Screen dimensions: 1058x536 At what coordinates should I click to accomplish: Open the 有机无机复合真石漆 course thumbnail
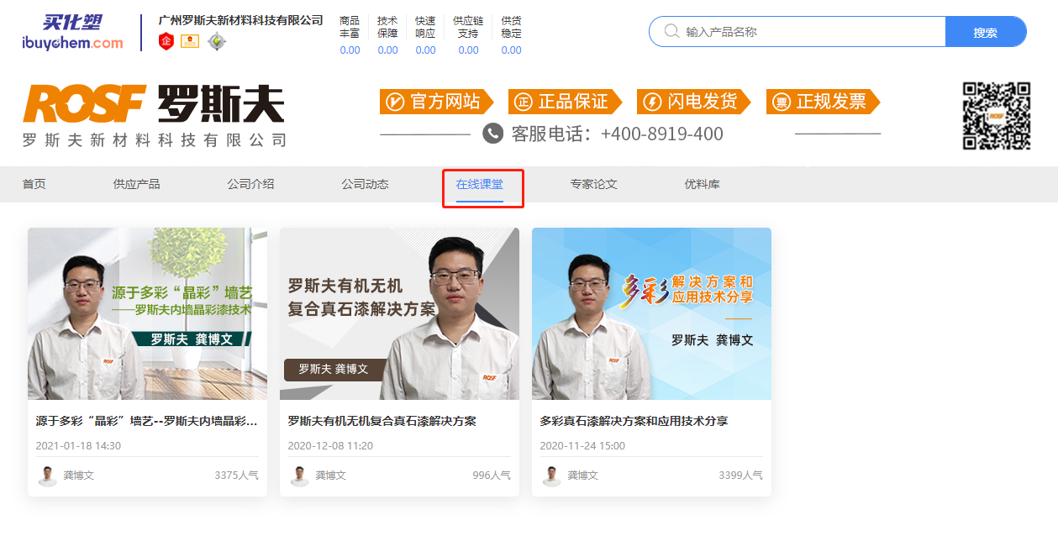(x=399, y=313)
